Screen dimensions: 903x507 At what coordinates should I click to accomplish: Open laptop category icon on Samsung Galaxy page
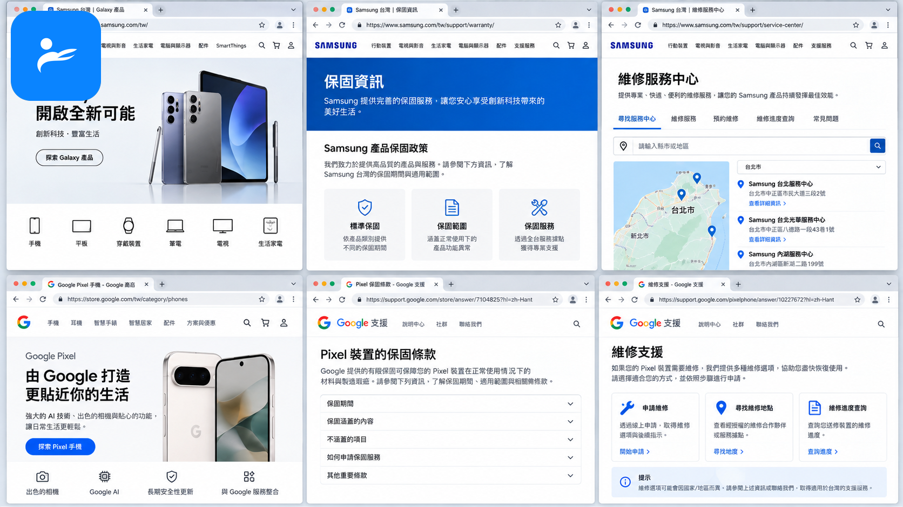click(176, 225)
